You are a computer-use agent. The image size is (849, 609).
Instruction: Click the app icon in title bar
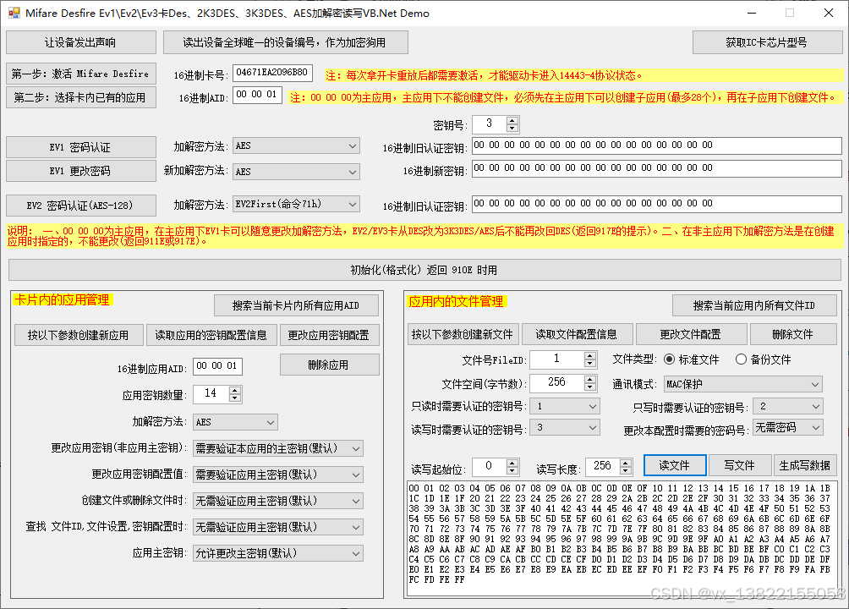pyautogui.click(x=14, y=13)
